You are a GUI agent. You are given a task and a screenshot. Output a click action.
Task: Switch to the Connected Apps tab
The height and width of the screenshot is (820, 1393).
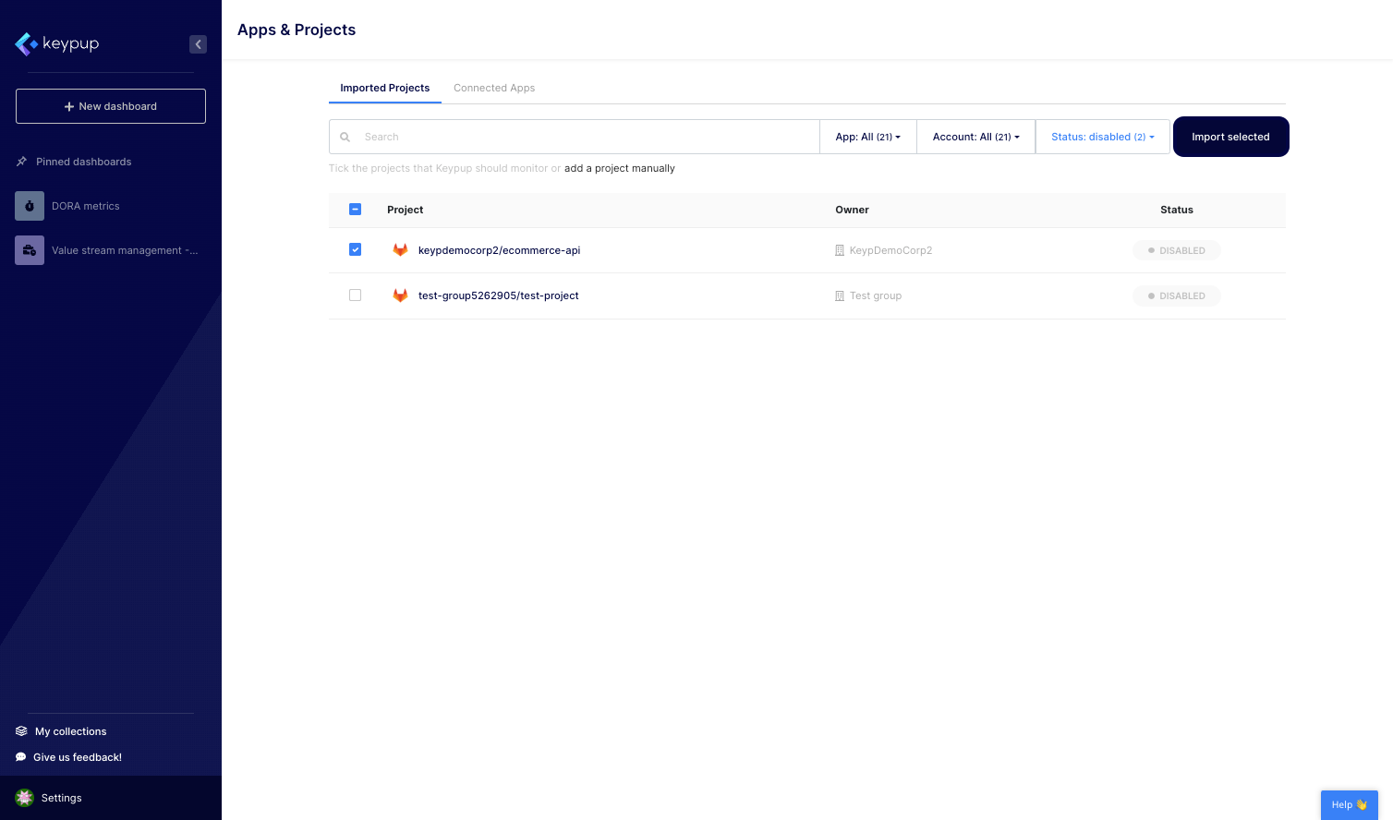coord(494,88)
